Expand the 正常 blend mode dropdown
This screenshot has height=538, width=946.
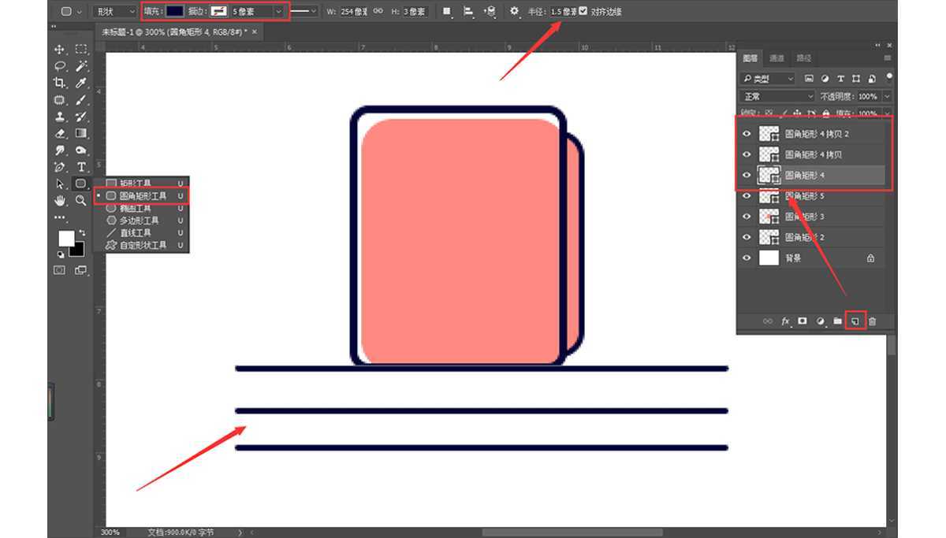pyautogui.click(x=778, y=96)
